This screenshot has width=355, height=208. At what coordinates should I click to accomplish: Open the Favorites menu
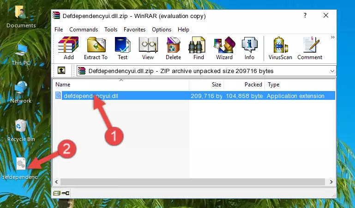click(x=134, y=30)
